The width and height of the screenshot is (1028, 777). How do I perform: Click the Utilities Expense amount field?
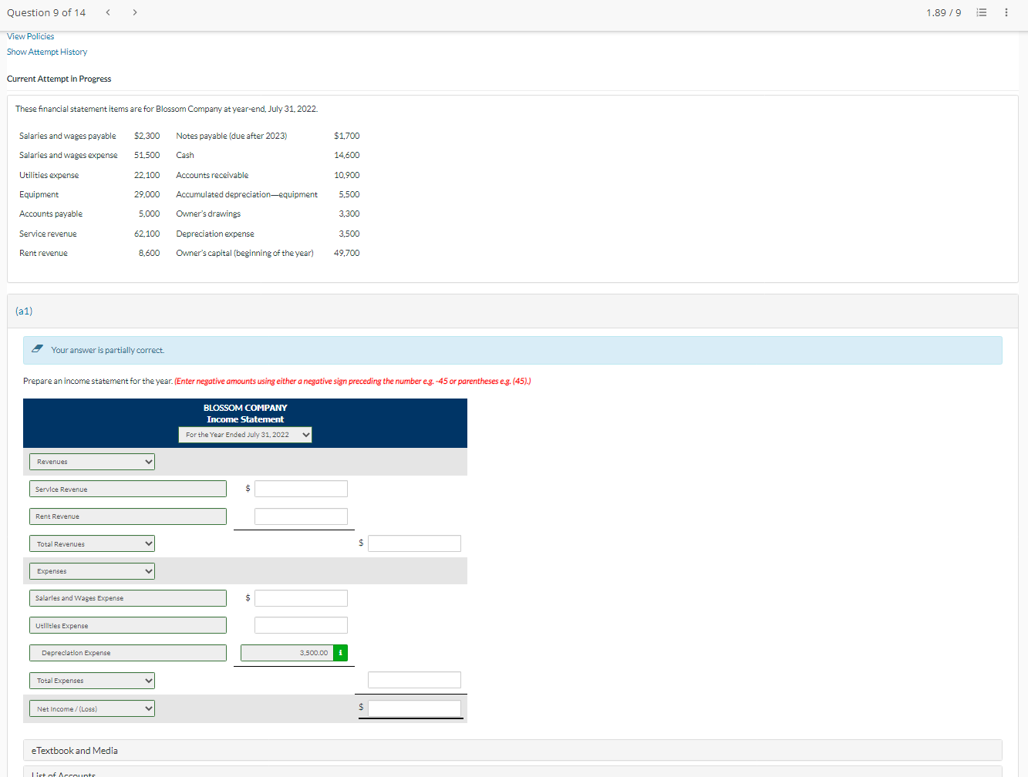pos(301,625)
